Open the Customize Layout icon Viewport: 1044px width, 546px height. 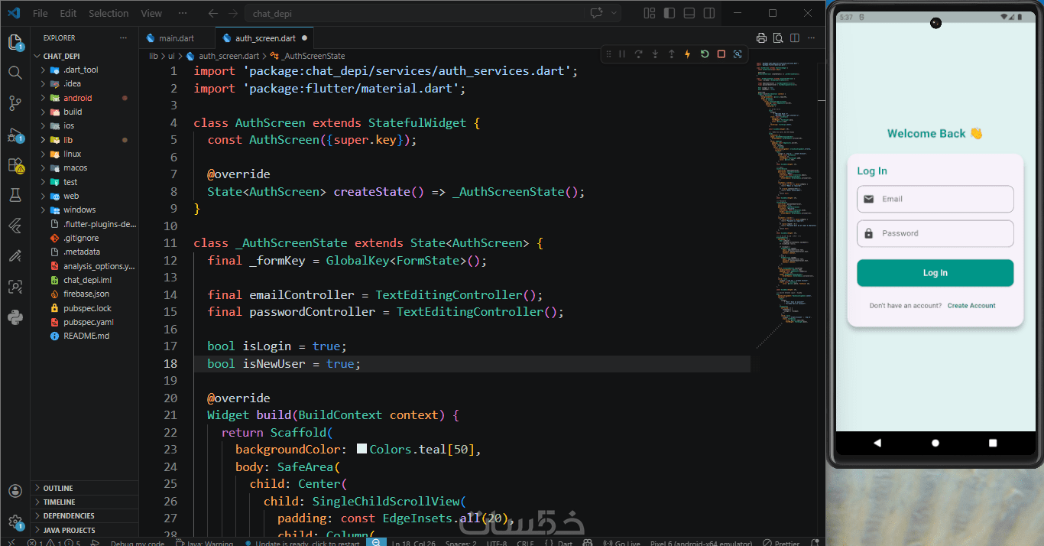click(650, 13)
